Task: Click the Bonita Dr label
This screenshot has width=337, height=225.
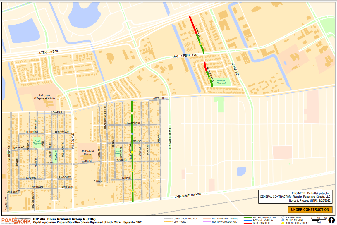Action: [x=113, y=142]
